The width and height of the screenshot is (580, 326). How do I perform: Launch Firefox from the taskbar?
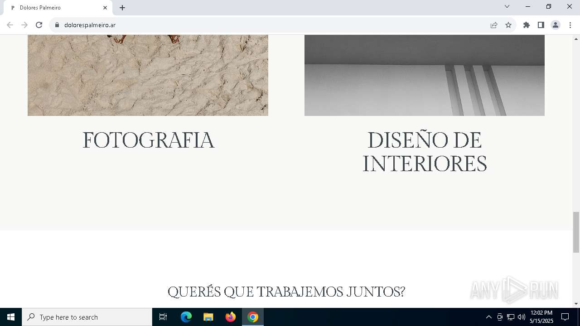click(231, 317)
